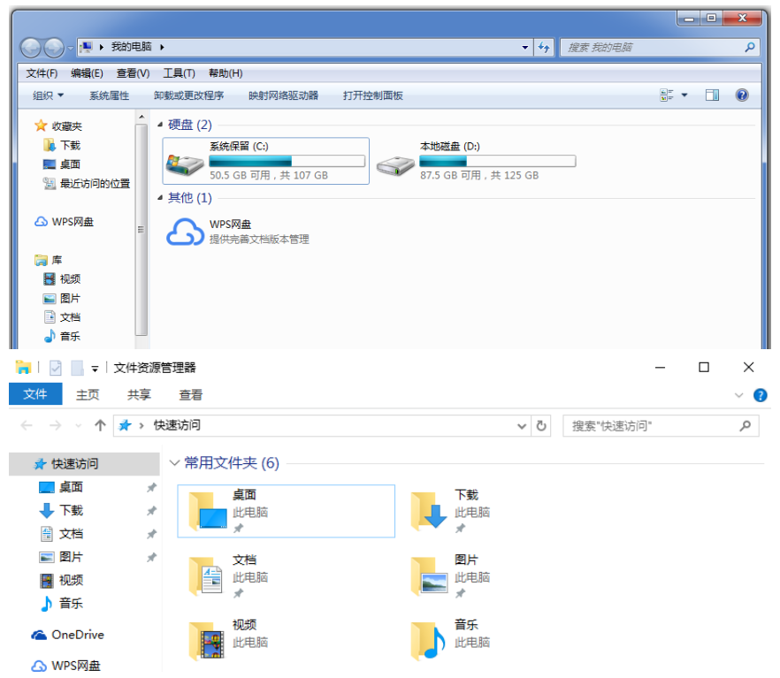The image size is (780, 678).
Task: Expand the ribbon with the chevron in 文件资源管理器
Action: pyautogui.click(x=738, y=395)
